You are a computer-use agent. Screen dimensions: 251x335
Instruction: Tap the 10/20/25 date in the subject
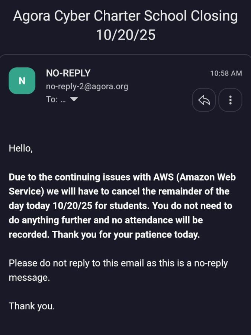coord(125,35)
